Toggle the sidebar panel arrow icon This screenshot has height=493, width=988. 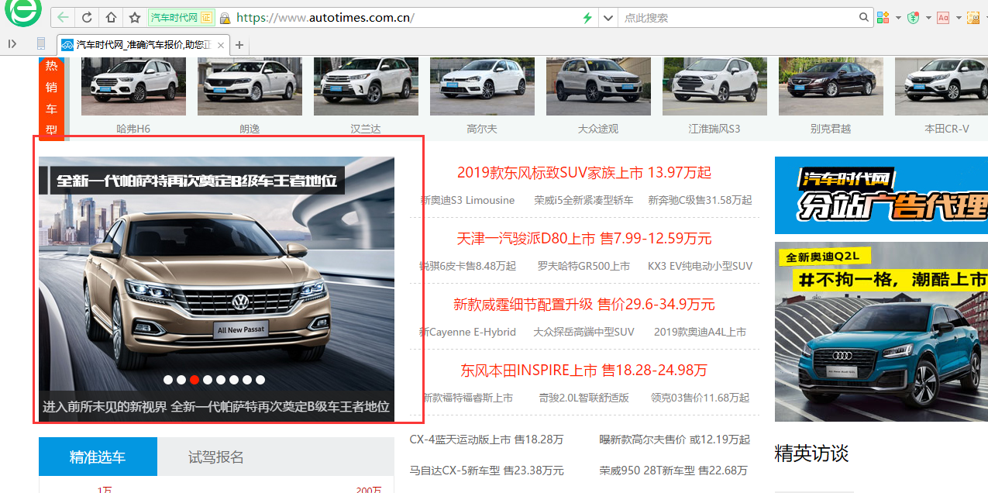click(12, 44)
